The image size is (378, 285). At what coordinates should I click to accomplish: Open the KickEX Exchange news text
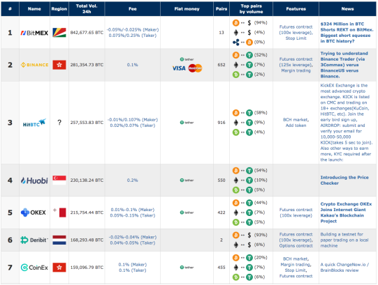pos(347,123)
